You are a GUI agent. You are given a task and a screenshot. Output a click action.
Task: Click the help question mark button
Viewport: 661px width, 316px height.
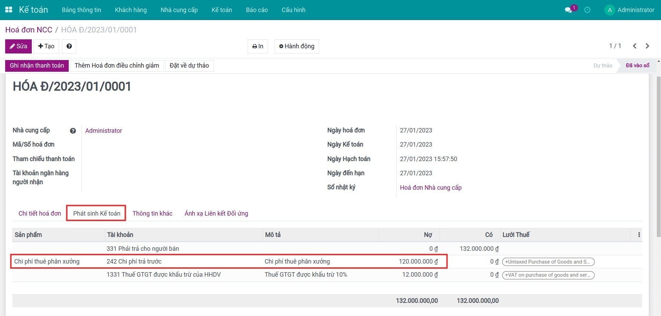coord(69,46)
